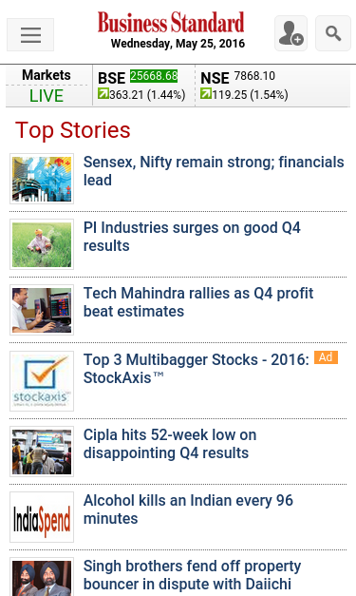356x596 pixels.
Task: Click the orange Ad badge
Action: [326, 357]
